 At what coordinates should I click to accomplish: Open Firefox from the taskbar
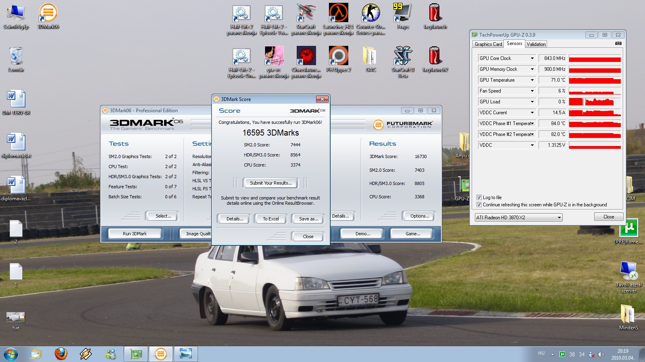(x=61, y=354)
